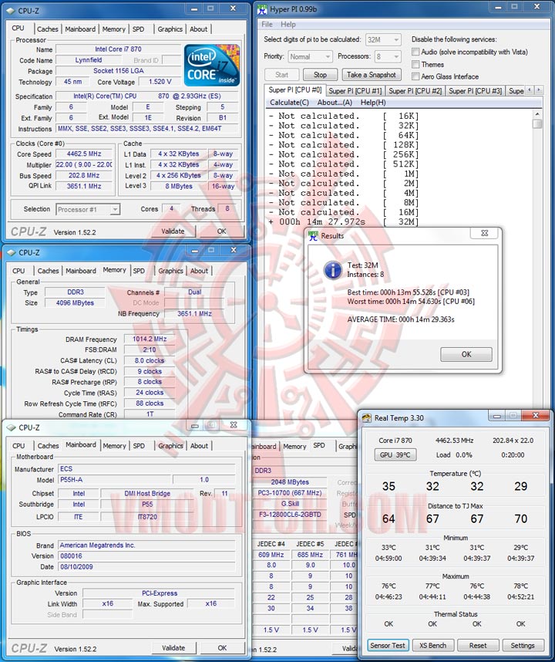Click the Core Voltage 1.520 V value
This screenshot has height=662, width=555.
coord(160,82)
